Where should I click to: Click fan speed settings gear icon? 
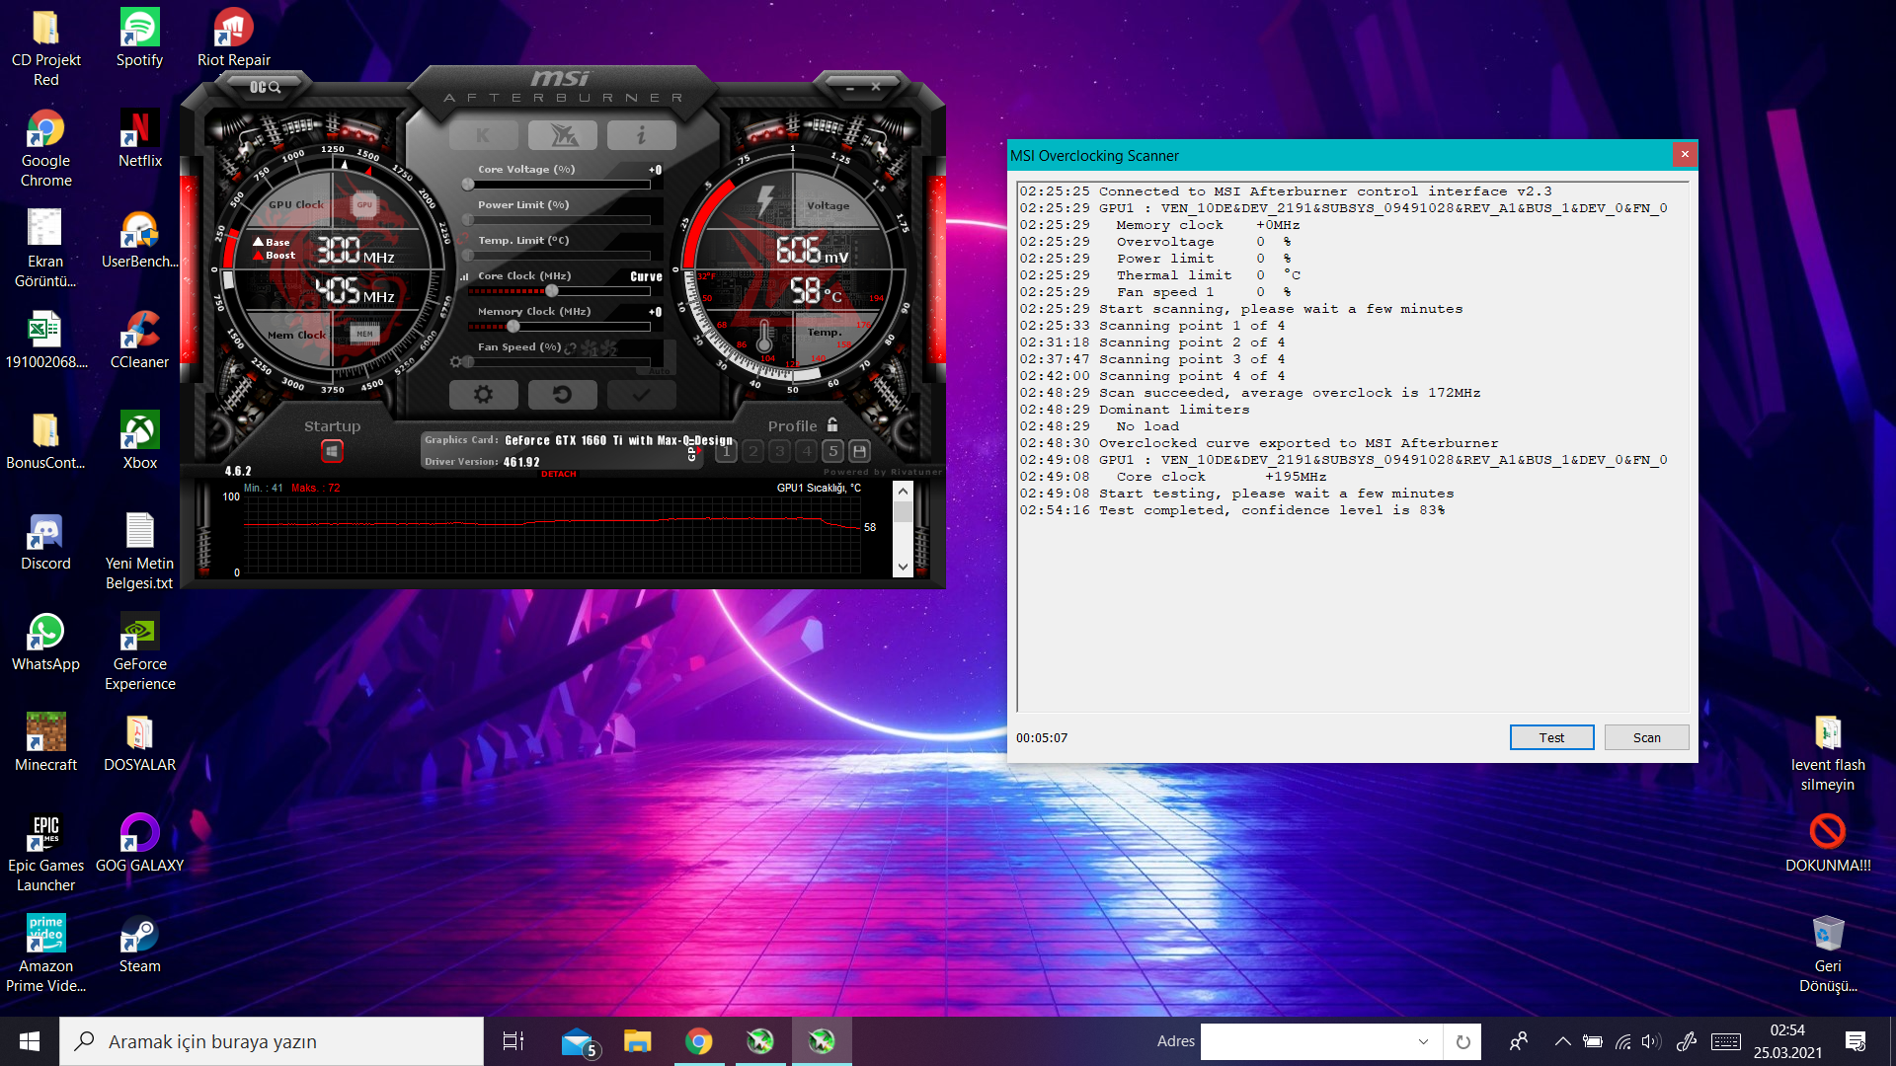tap(455, 362)
